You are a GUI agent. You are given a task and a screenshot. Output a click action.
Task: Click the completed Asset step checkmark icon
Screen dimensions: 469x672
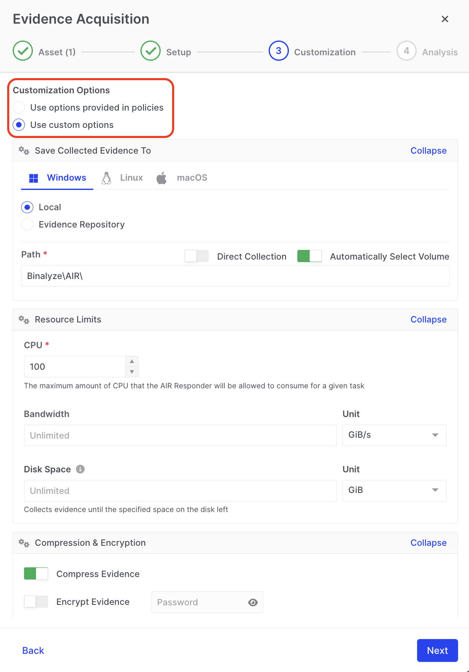point(23,51)
